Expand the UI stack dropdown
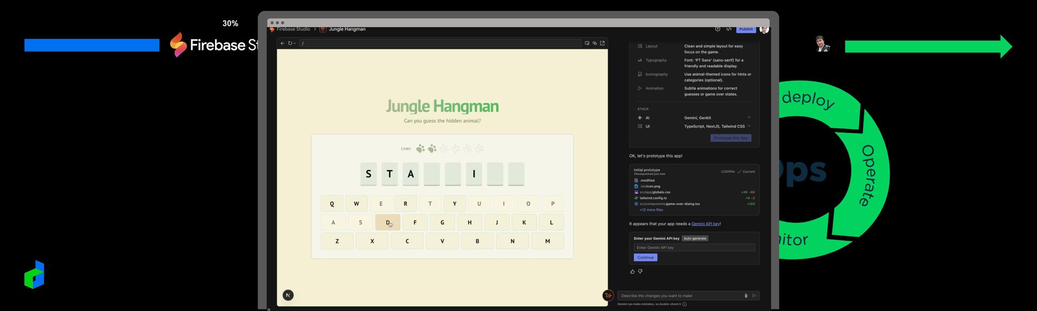 pyautogui.click(x=749, y=126)
